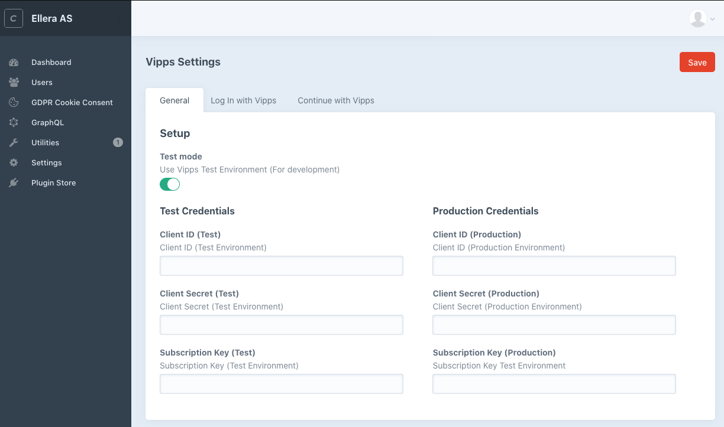Open the Users section via its icon
The height and width of the screenshot is (427, 724).
[14, 82]
